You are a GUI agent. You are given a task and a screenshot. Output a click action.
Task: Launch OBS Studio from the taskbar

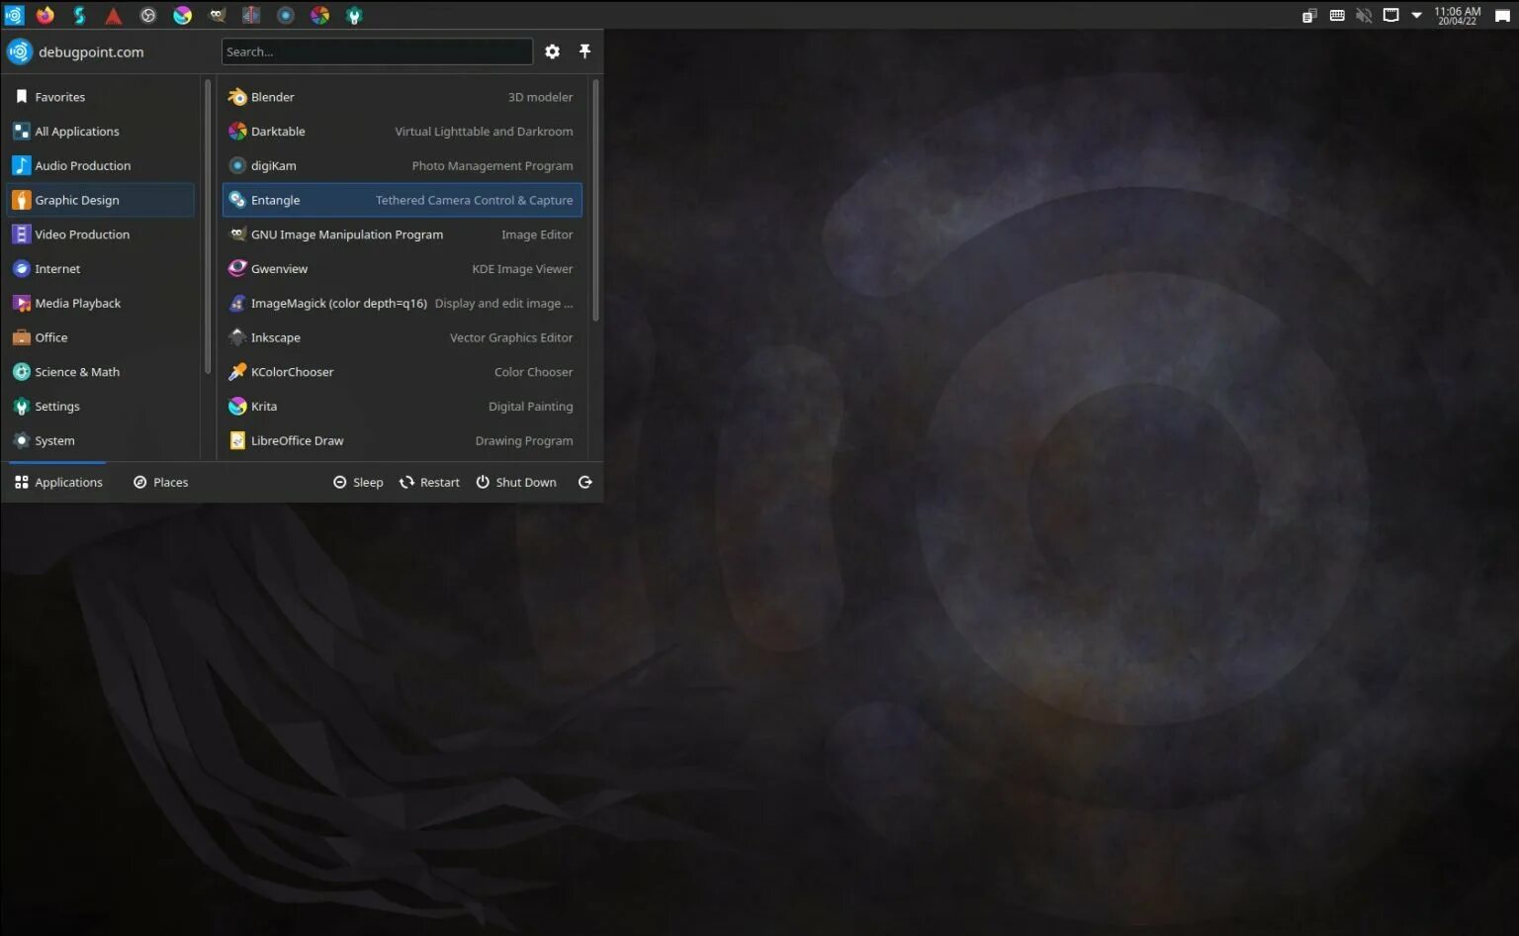click(147, 15)
